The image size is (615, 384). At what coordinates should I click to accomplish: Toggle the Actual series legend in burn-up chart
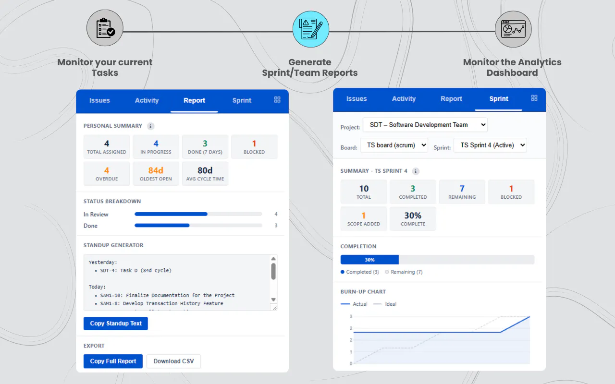pos(354,304)
